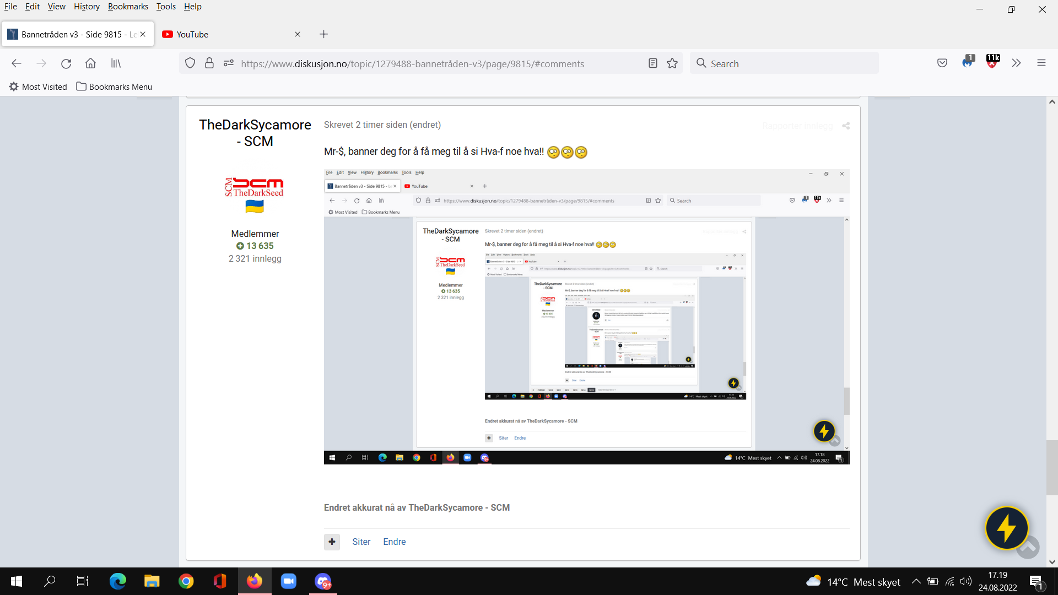Toggle Reader View

point(653,63)
